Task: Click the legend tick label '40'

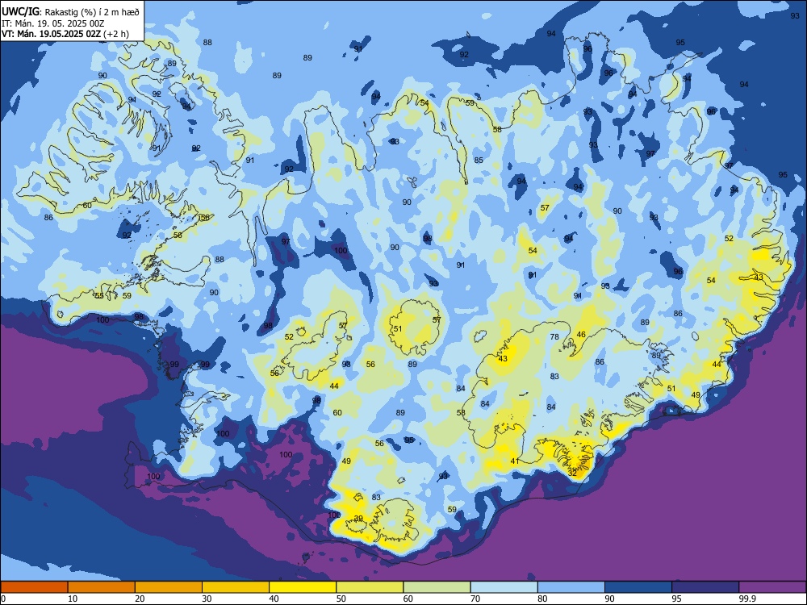Action: (x=274, y=599)
